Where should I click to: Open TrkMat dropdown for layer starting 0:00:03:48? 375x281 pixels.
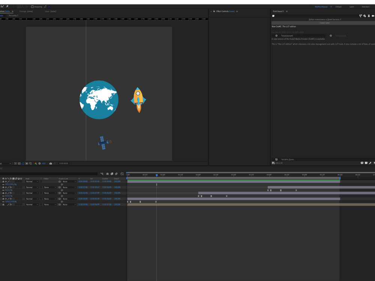pos(50,187)
